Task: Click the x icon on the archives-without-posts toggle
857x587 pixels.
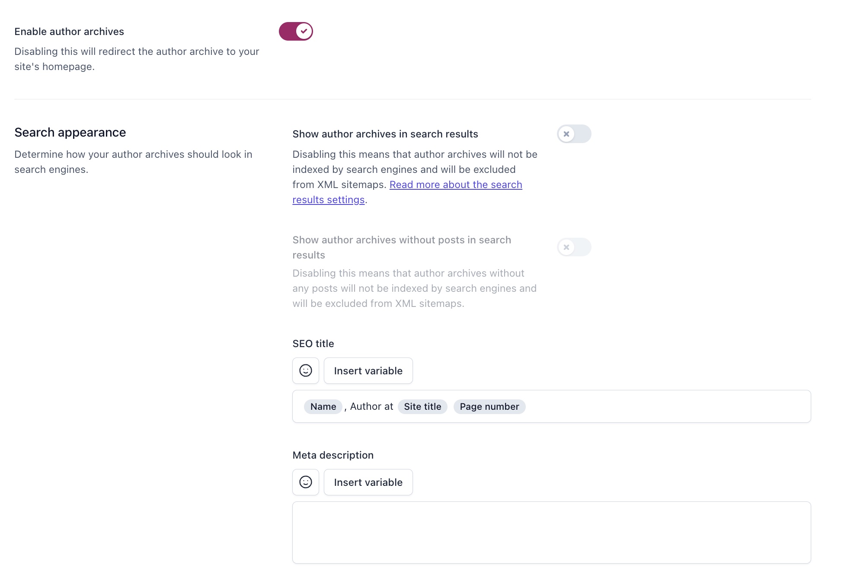Action: point(566,247)
